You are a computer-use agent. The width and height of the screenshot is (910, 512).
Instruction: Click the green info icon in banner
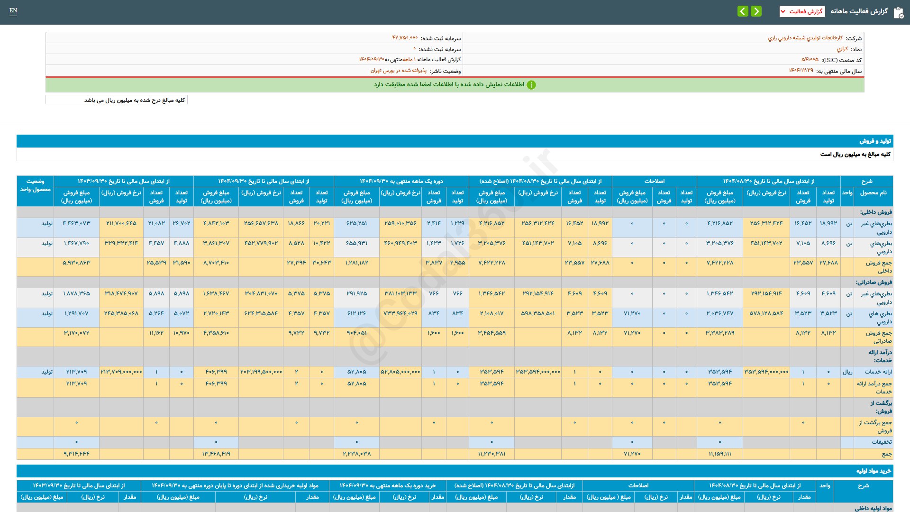[531, 85]
